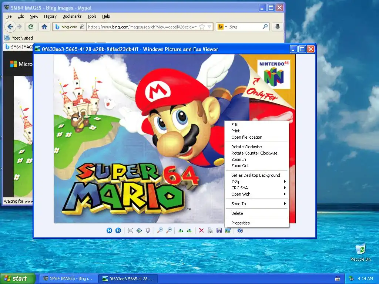Expand the CRC SHA submenu
The width and height of the screenshot is (379, 284).
[257, 188]
